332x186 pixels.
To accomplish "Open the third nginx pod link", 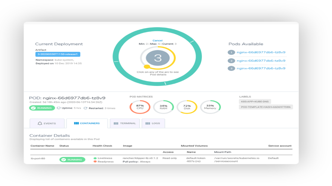I will pos(261,68).
